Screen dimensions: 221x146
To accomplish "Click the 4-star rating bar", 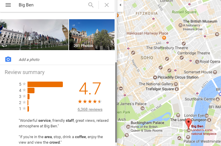I will click(31, 91).
